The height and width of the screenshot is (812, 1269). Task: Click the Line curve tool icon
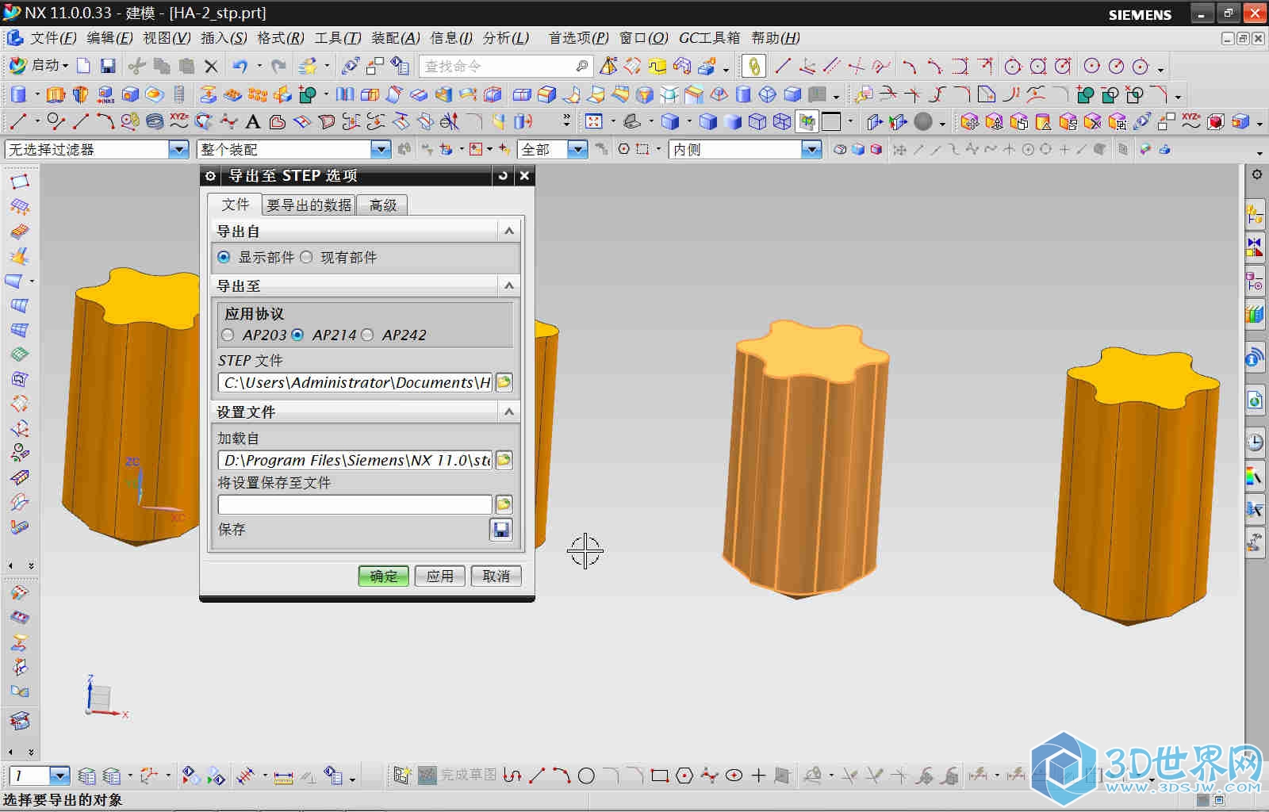[x=18, y=121]
